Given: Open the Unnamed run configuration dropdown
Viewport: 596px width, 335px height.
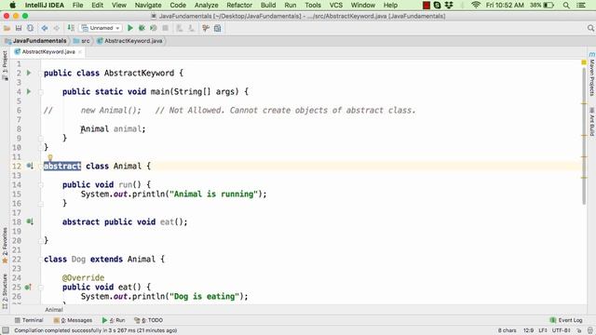Looking at the screenshot, I should tap(101, 28).
